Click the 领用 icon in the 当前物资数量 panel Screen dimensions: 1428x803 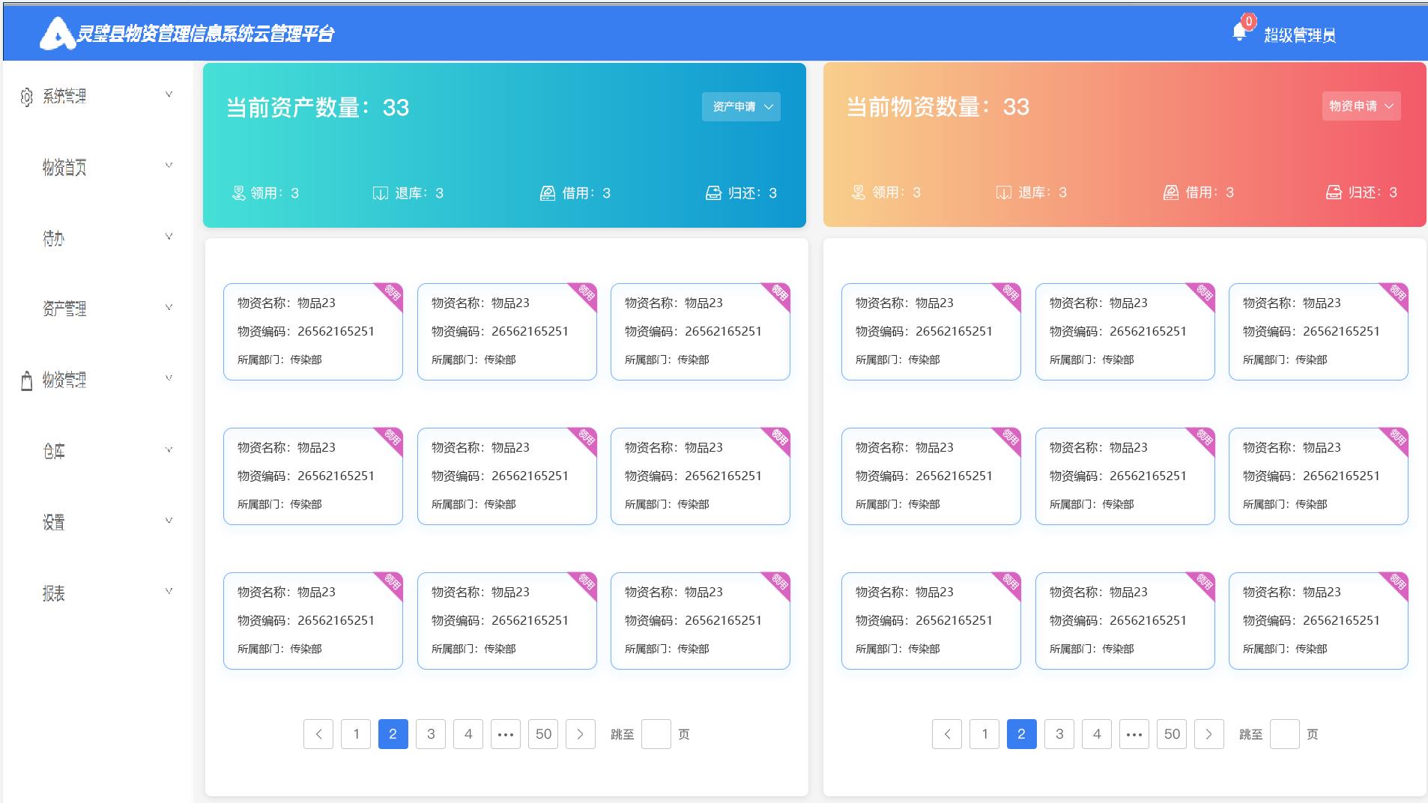[859, 193]
